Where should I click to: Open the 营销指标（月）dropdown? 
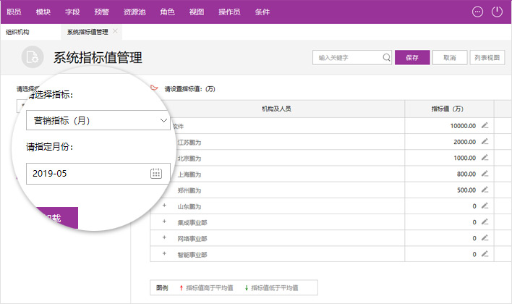pyautogui.click(x=98, y=120)
